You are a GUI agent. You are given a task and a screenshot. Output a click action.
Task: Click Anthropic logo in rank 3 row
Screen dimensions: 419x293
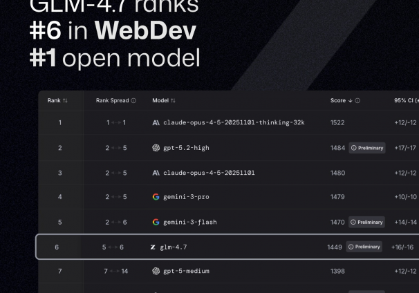click(156, 173)
